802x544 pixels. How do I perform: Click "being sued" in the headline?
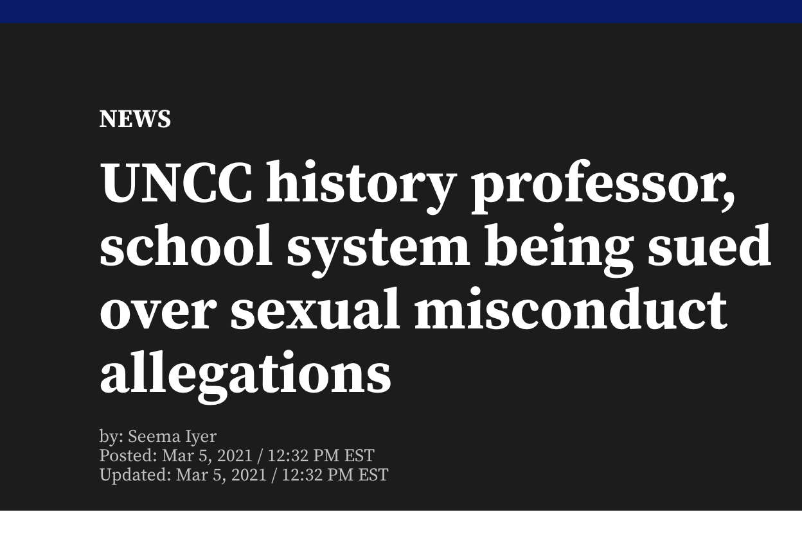tap(628, 247)
